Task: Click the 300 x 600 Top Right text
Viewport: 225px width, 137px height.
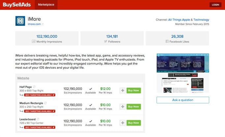Action: coord(31,90)
